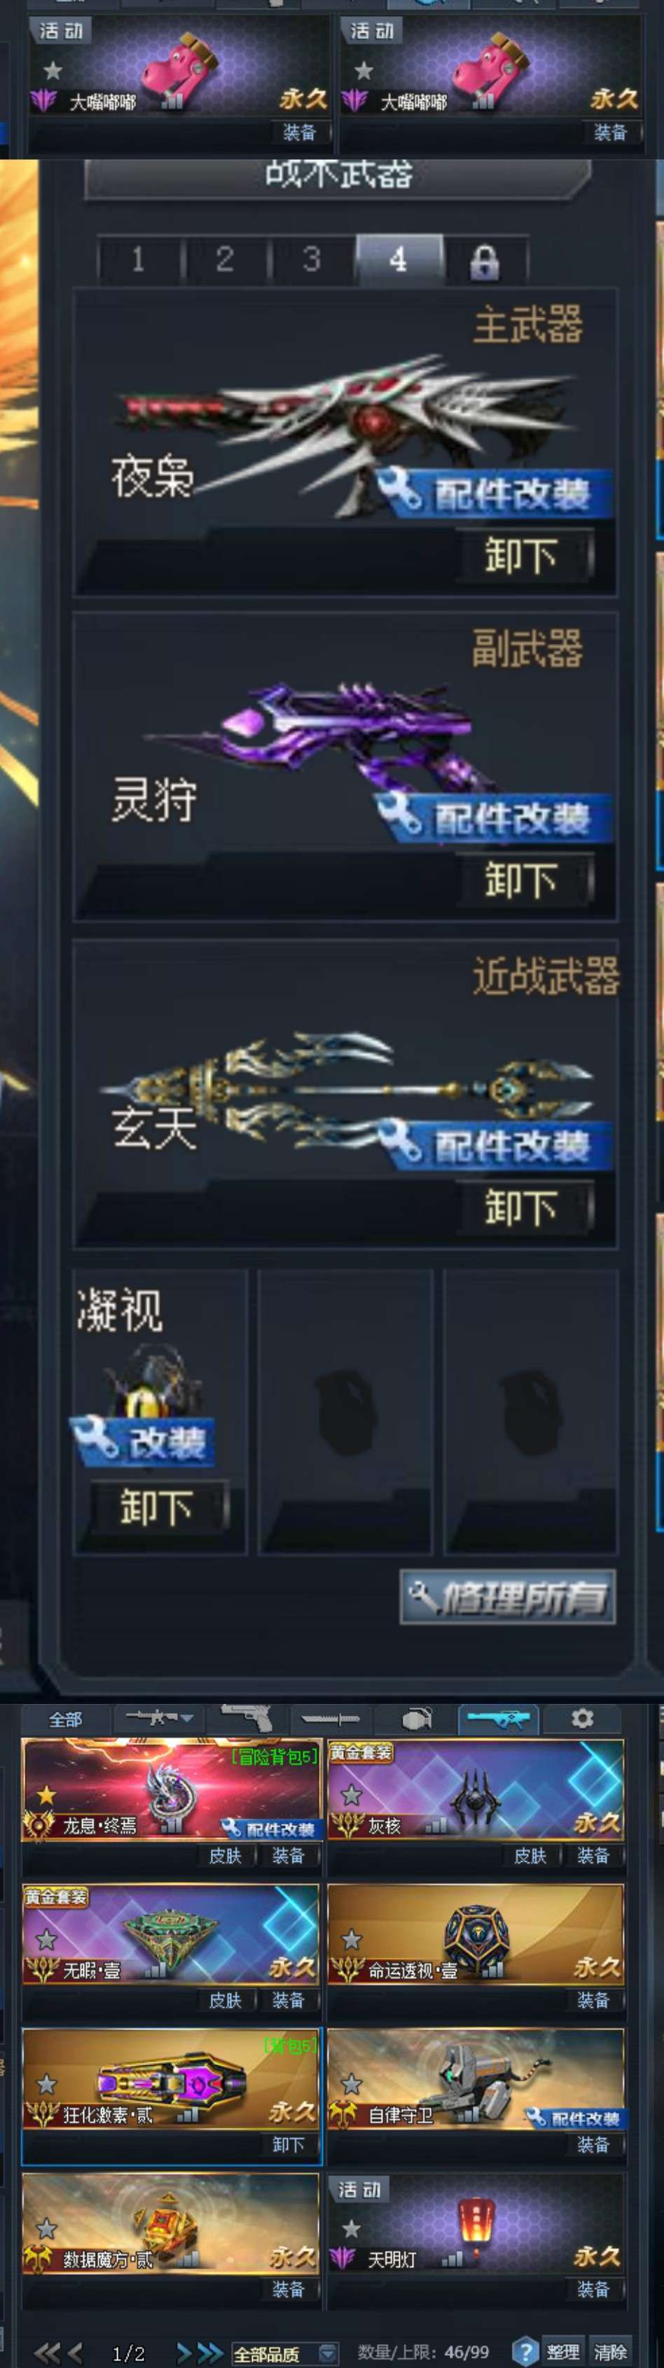Toggle favorite star on 龙息·终焉 item
The height and width of the screenshot is (2368, 664).
pos(47,1794)
